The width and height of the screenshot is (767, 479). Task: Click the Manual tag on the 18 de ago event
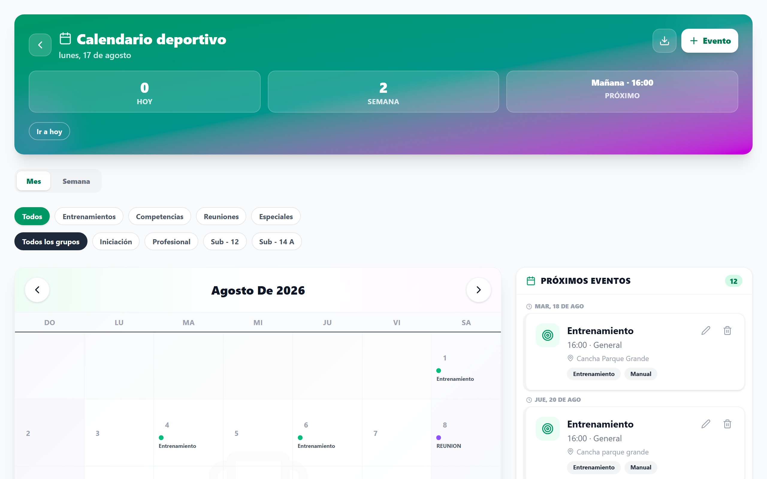tap(641, 374)
